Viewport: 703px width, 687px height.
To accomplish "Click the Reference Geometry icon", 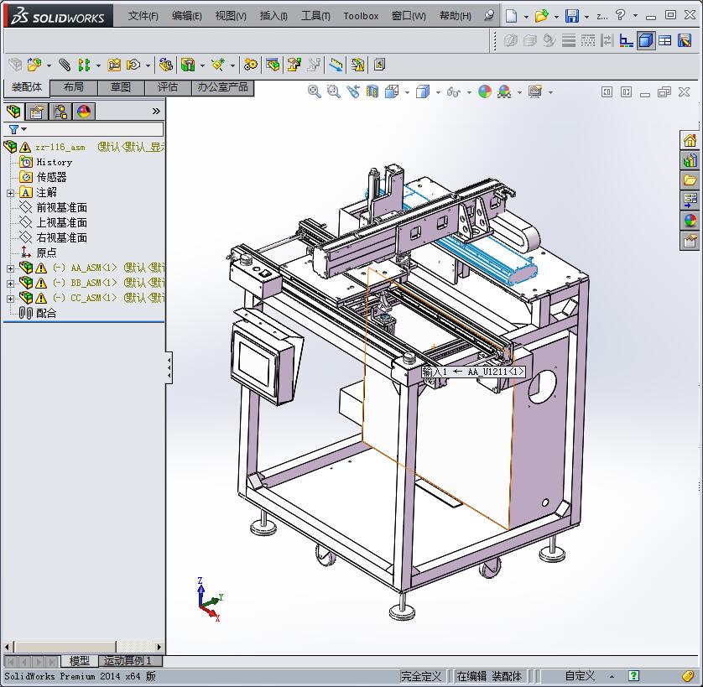I will tap(218, 65).
